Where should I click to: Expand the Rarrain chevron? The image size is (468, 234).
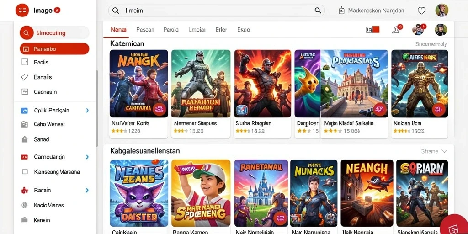click(x=87, y=190)
